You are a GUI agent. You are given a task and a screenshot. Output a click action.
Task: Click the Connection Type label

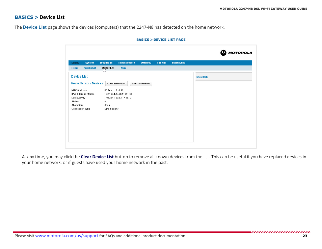click(x=81, y=109)
